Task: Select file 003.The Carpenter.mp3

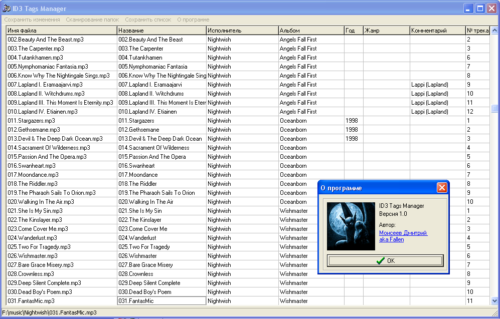Action: coord(62,49)
